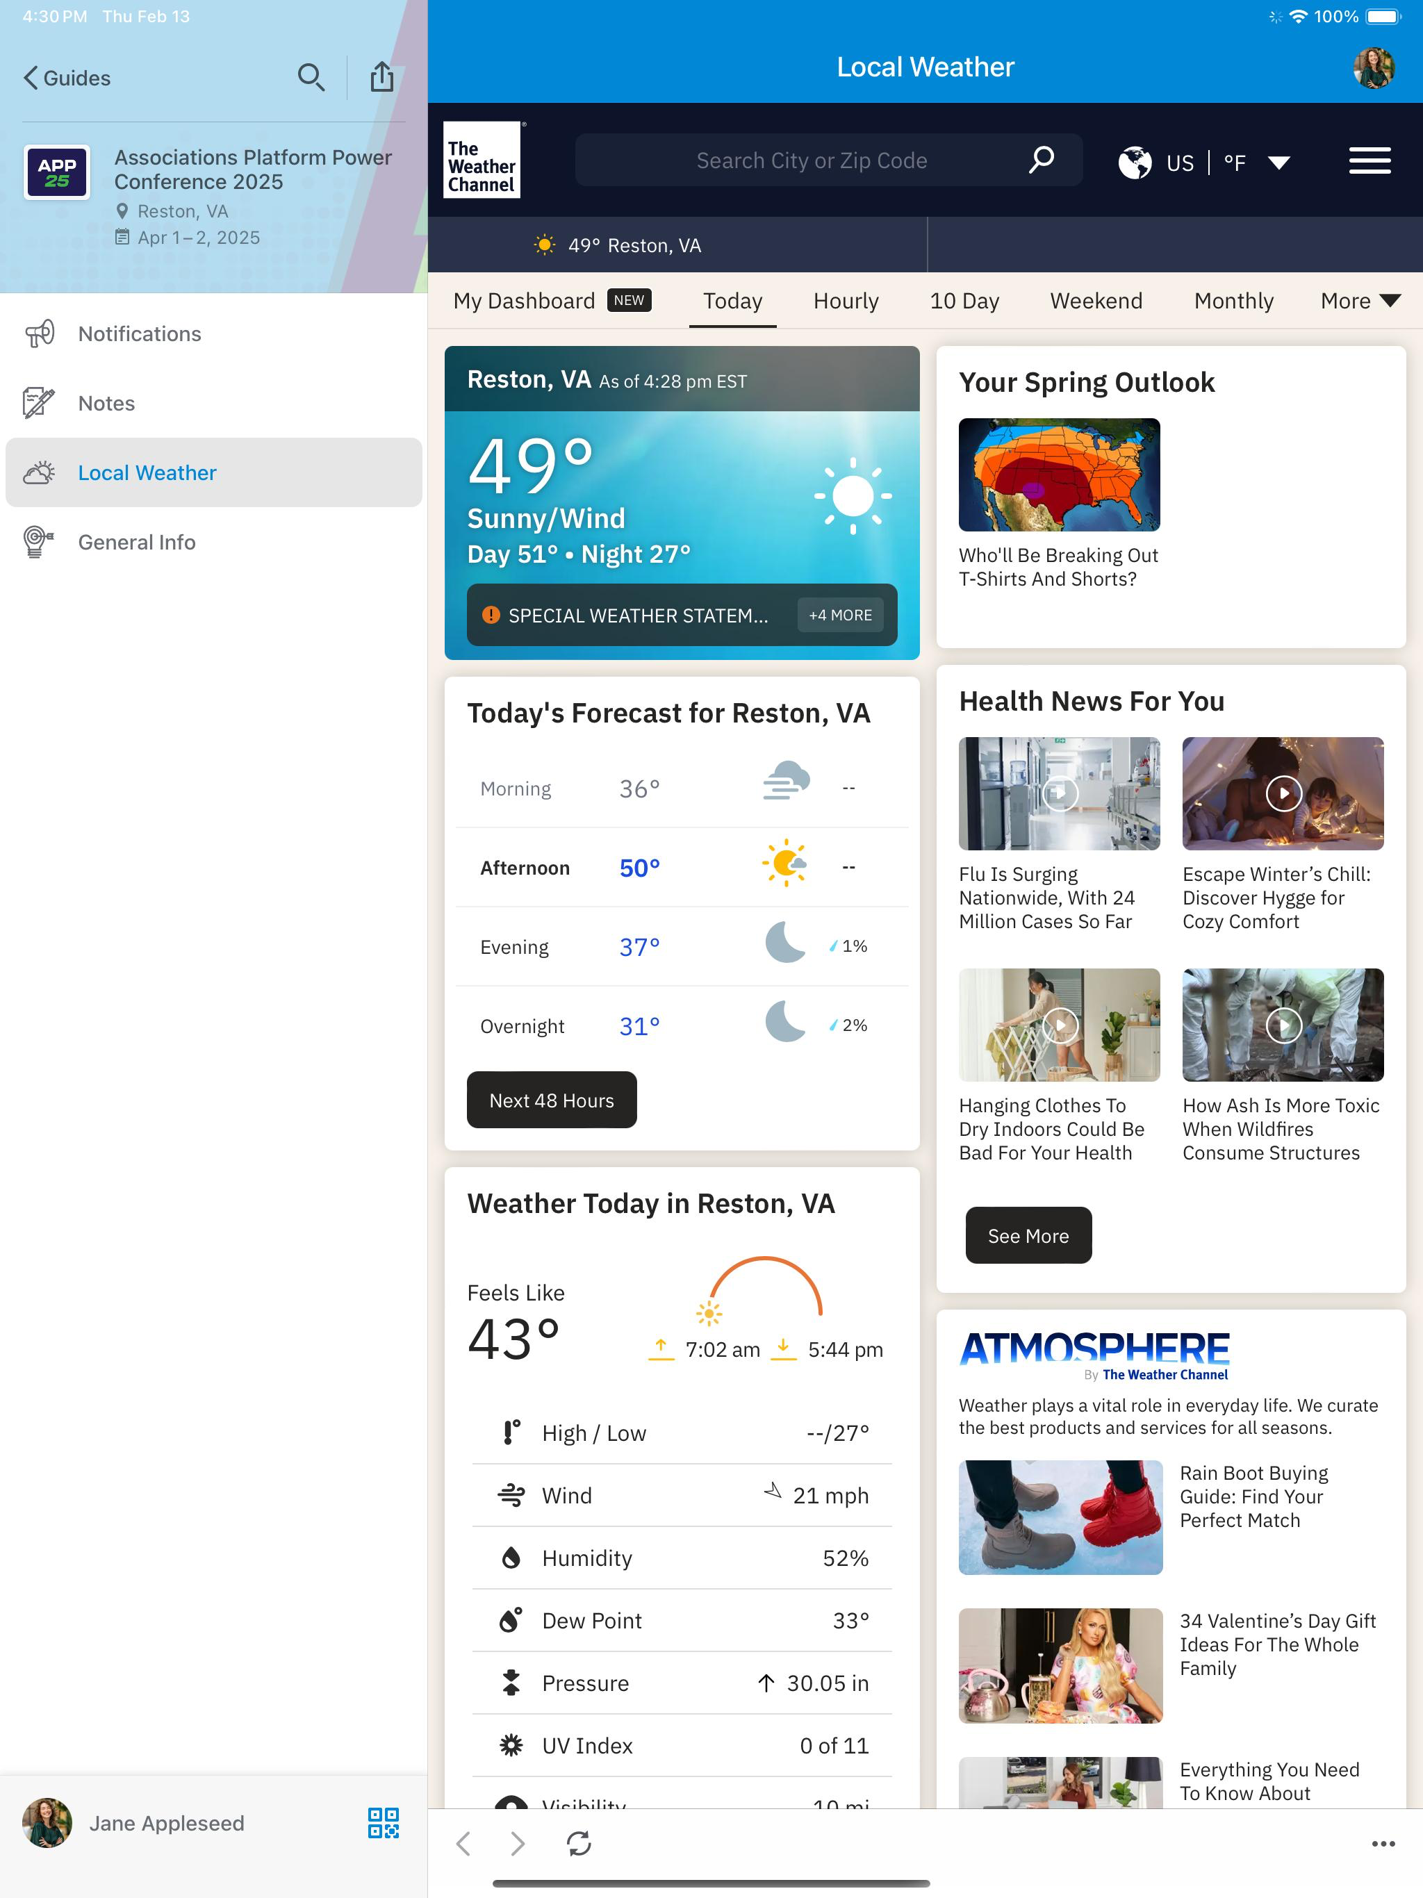
Task: Select Local Weather in the sidebar
Action: coord(214,473)
